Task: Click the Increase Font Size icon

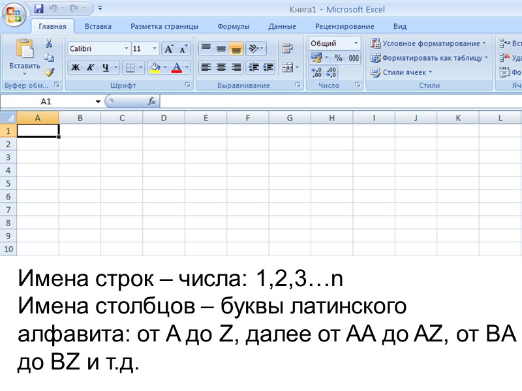Action: tap(168, 48)
